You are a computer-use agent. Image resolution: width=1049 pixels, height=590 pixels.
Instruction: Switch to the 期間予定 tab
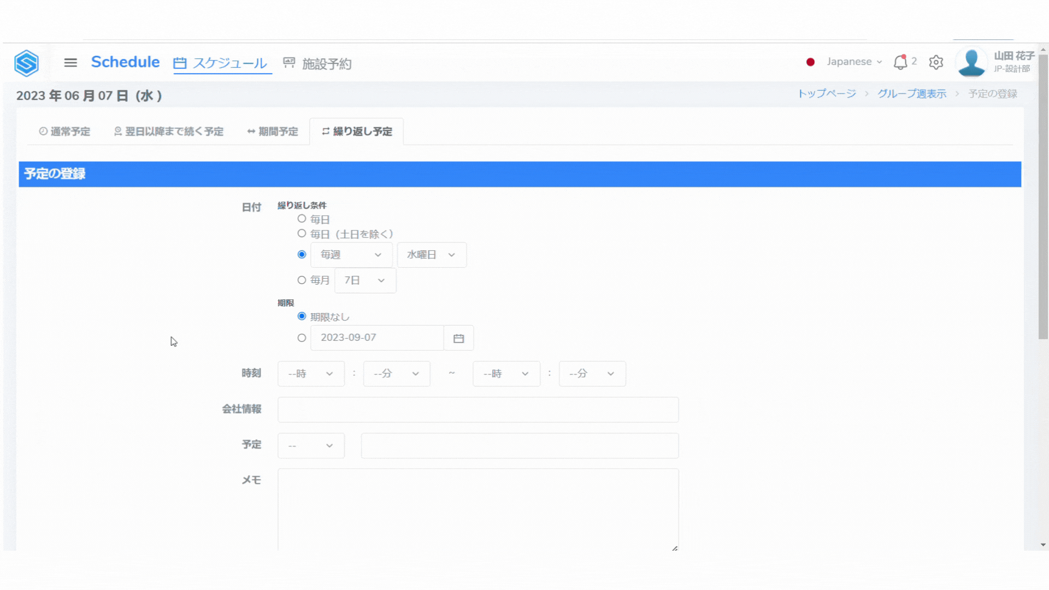273,132
